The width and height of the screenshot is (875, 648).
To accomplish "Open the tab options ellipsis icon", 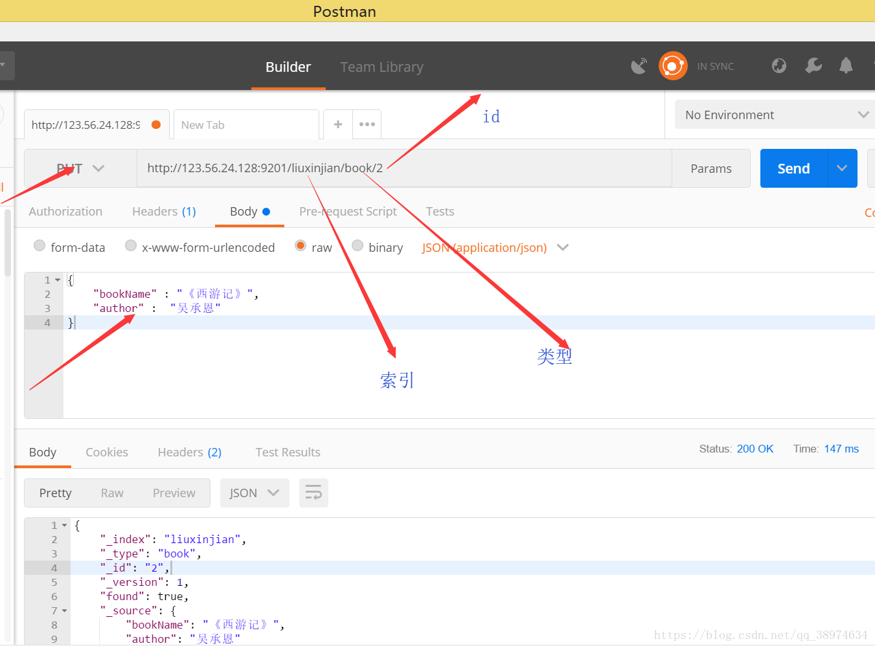I will [x=367, y=124].
